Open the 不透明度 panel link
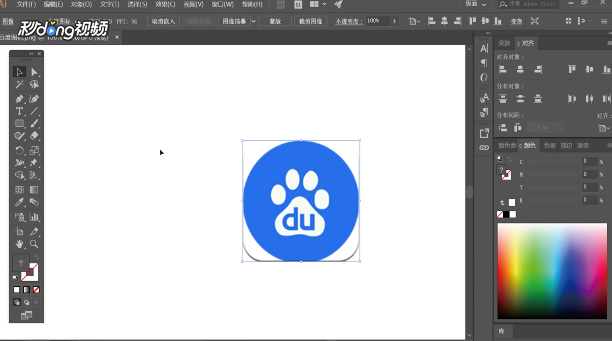 [349, 21]
